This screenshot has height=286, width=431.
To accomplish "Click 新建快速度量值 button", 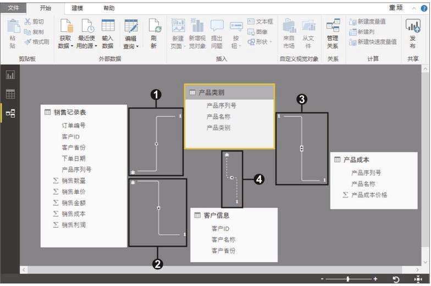I will point(373,42).
